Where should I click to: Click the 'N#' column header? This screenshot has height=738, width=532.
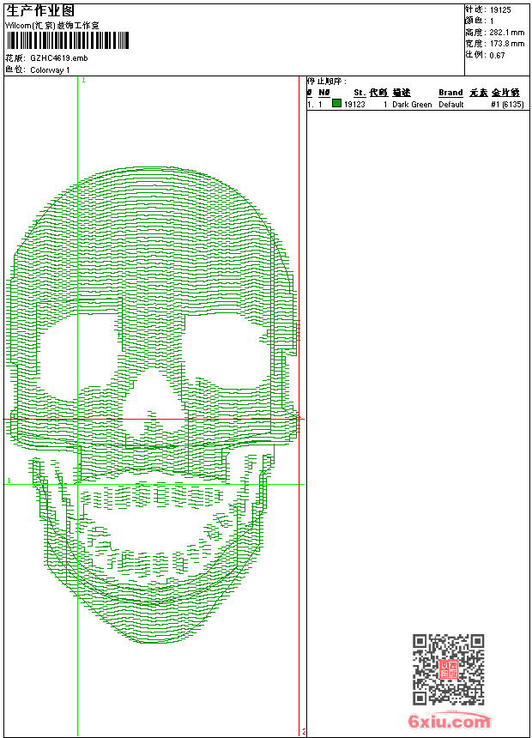pos(323,93)
